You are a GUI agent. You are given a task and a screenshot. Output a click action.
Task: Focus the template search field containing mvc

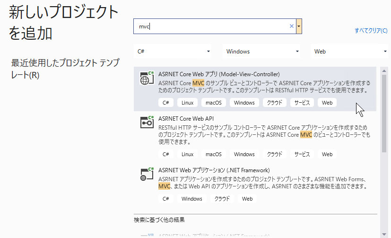pyautogui.click(x=215, y=26)
